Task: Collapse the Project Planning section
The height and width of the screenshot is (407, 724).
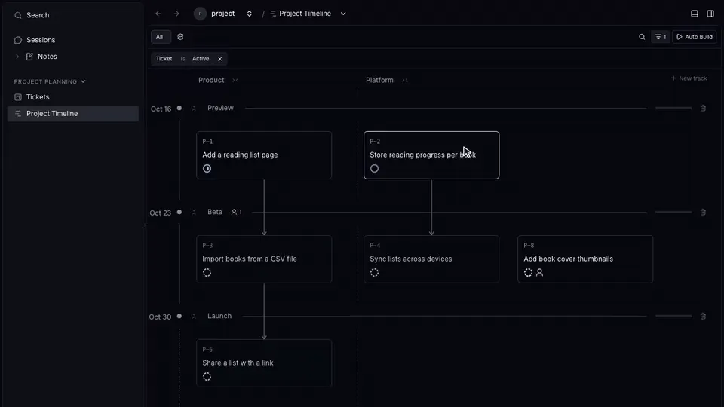Action: point(50,81)
